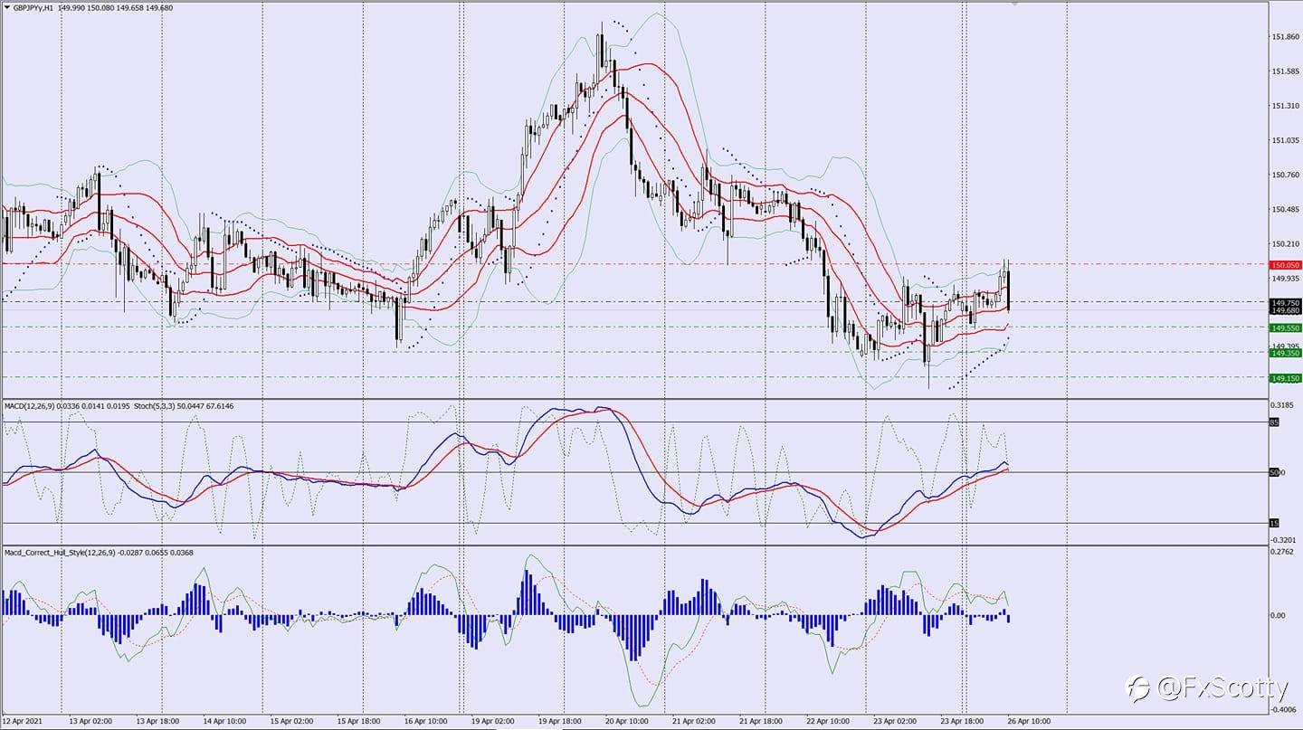Select the red 150.050 price level label
1303x730 pixels.
click(1286, 265)
